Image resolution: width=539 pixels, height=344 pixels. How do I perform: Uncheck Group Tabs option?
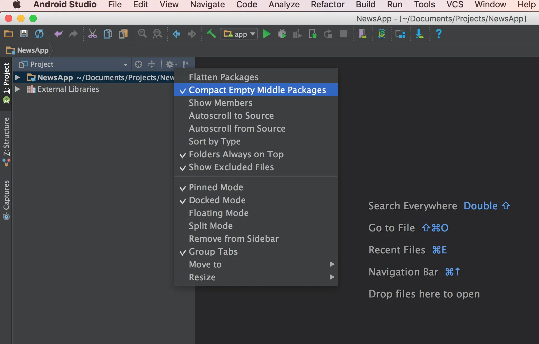[x=256, y=252]
